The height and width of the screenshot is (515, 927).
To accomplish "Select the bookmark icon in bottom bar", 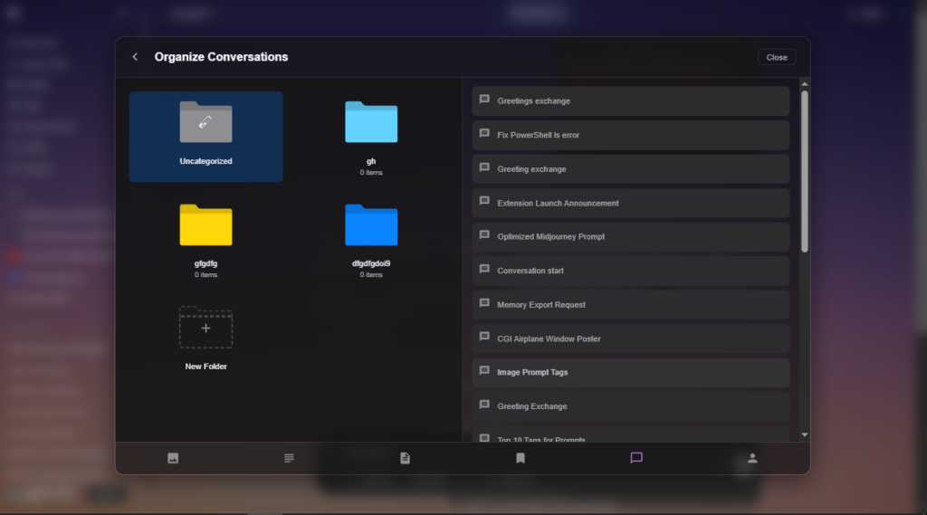I will tap(521, 458).
